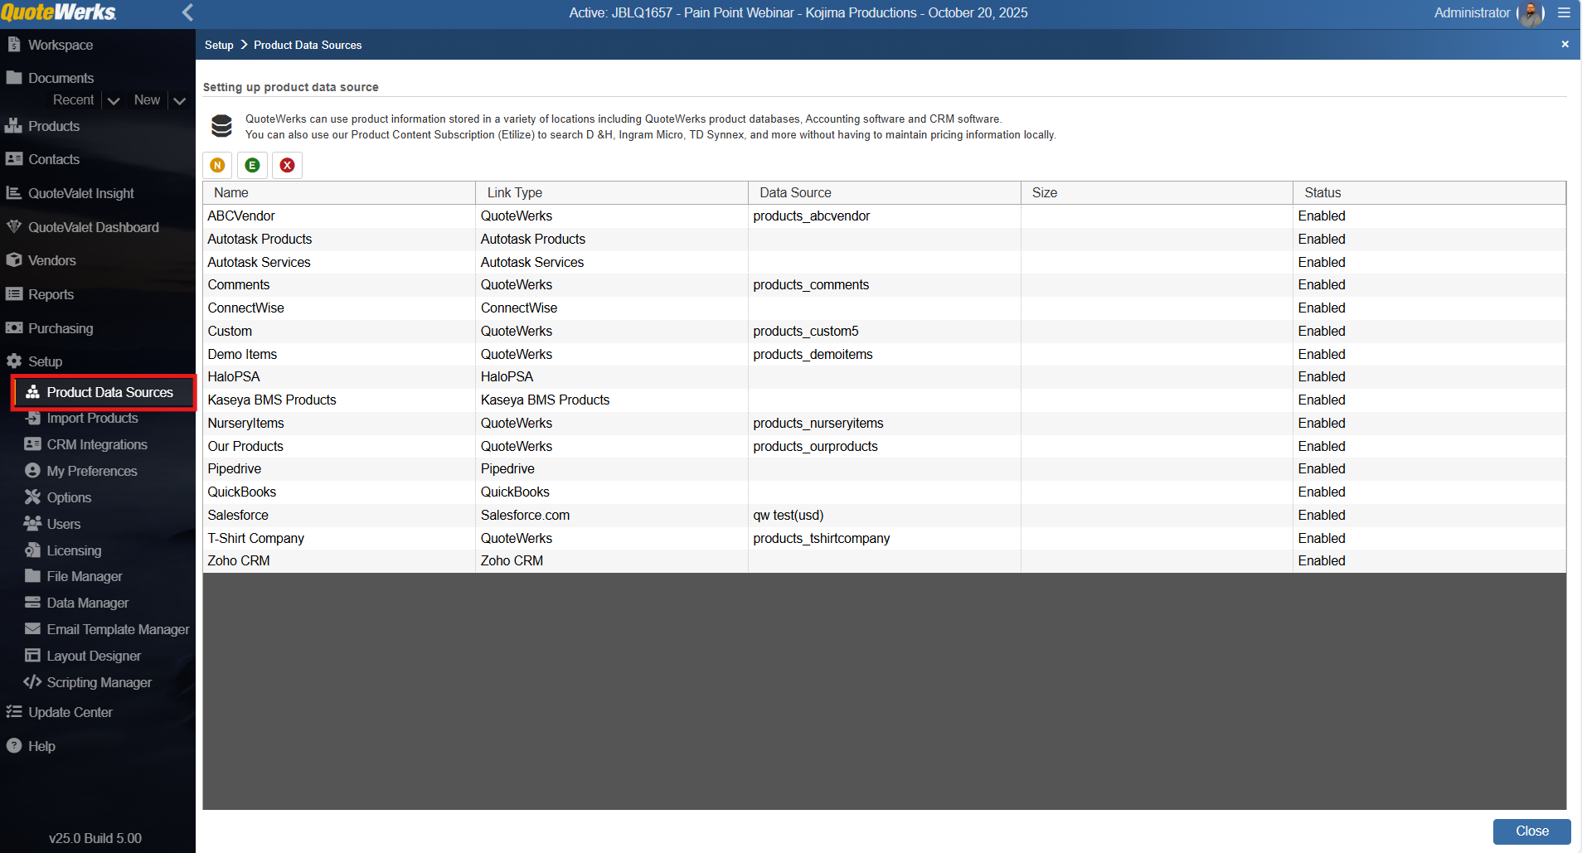Expand the New document dropdown arrow
The image size is (1582, 853).
coord(179,100)
